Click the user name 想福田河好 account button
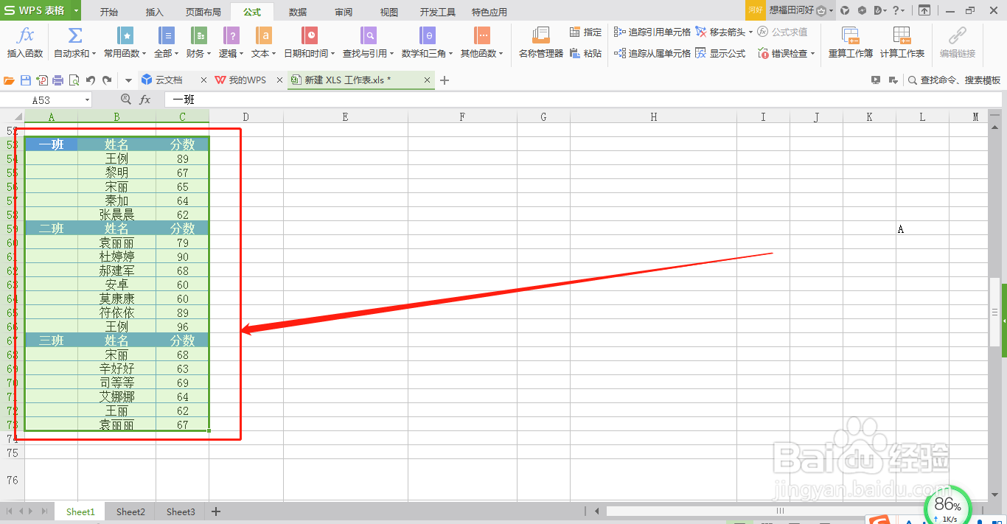1007x524 pixels. point(792,10)
